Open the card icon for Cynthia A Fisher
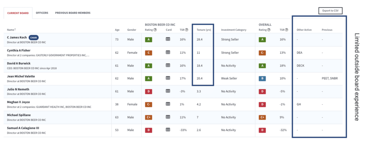367x145 pixels. tap(168, 53)
